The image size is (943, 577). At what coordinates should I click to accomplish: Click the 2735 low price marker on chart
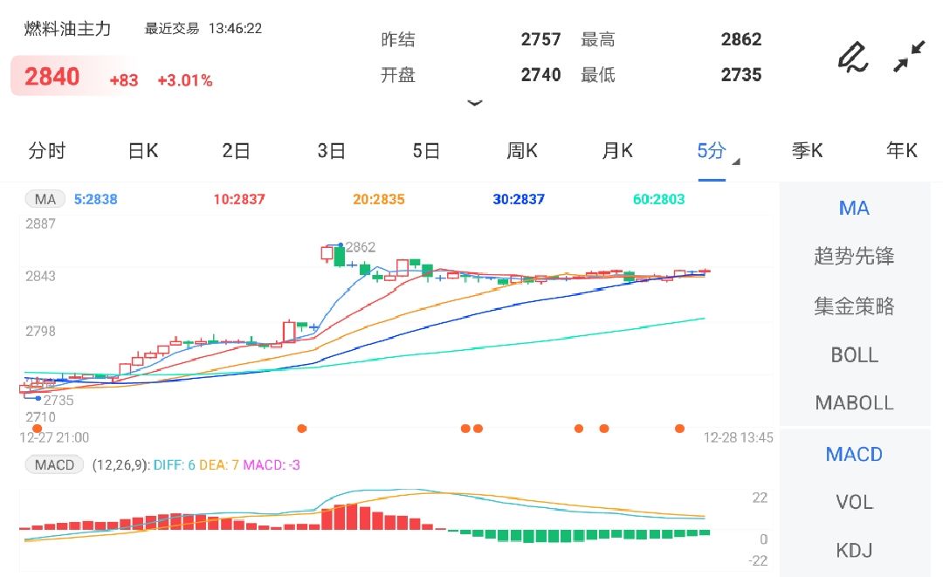(59, 401)
